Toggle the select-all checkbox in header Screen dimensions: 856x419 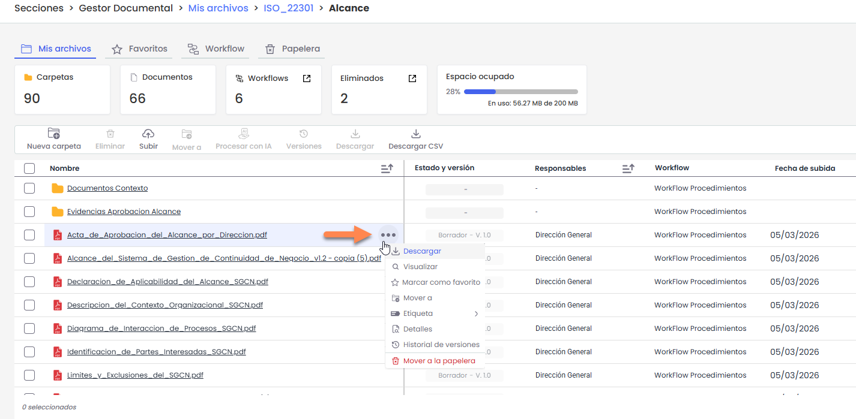point(29,168)
